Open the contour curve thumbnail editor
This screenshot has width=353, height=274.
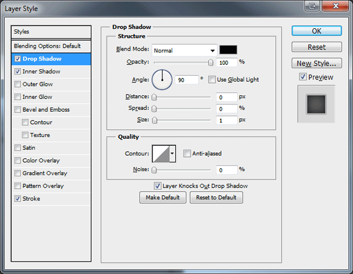click(161, 153)
